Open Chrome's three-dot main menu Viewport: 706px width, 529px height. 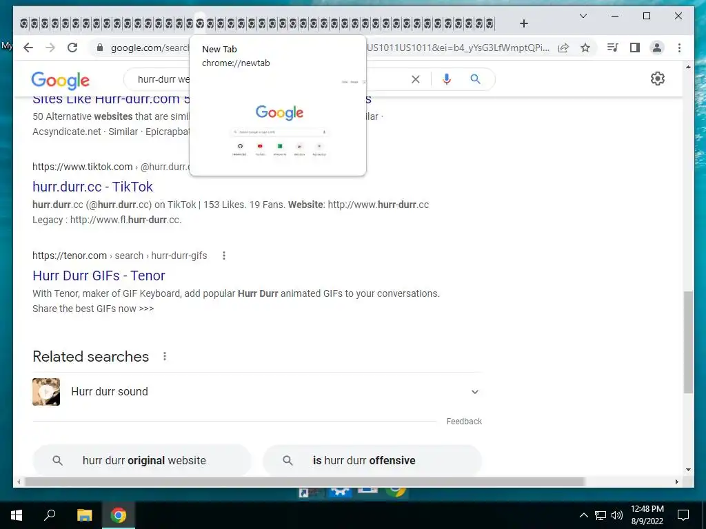[x=679, y=48]
